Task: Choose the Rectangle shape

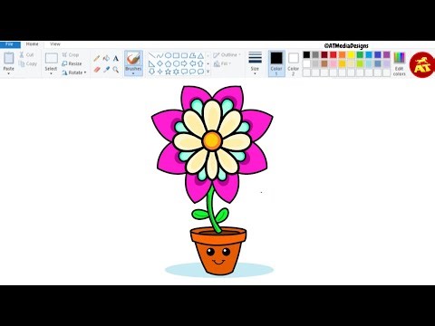Action: click(176, 55)
